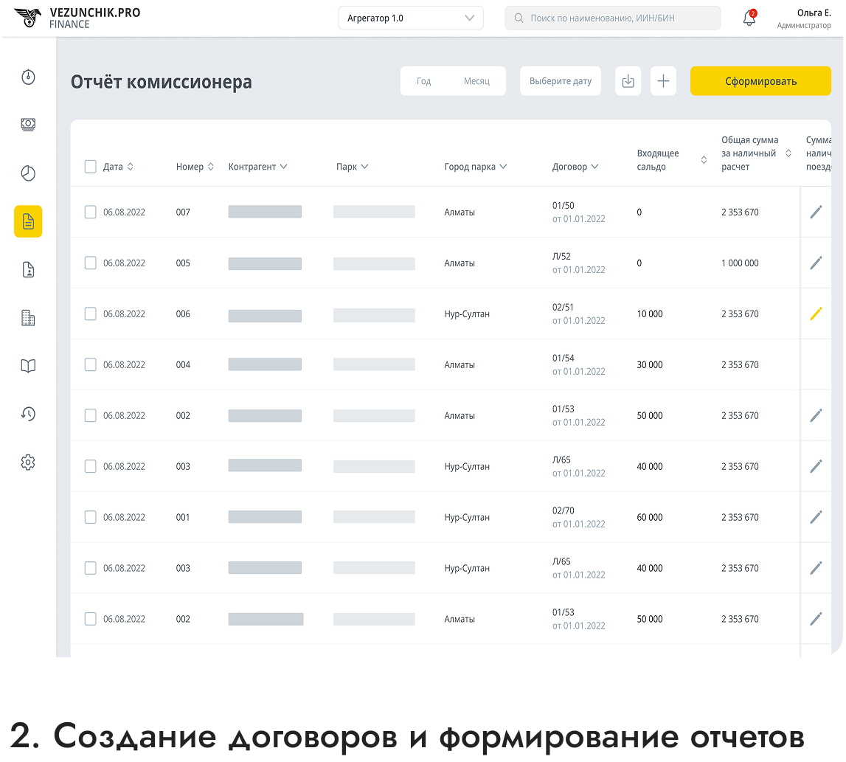846x762 pixels.
Task: Open the dashboard timer icon in sidebar
Action: point(28,77)
